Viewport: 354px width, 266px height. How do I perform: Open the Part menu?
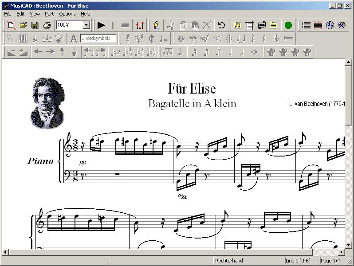point(49,14)
